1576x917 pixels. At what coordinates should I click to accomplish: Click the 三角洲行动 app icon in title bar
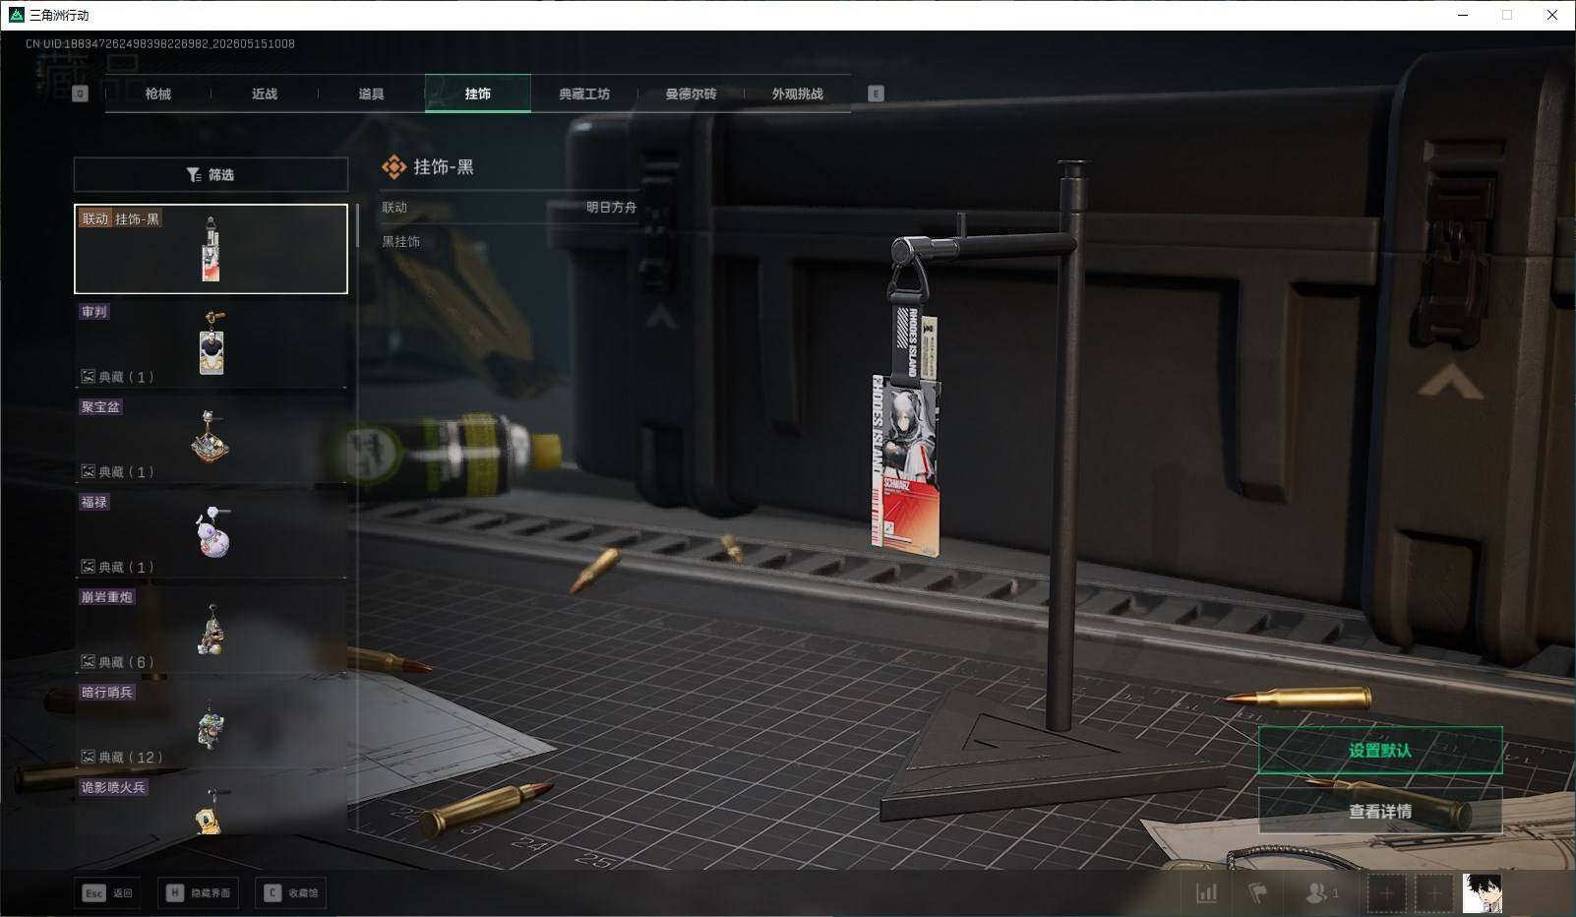click(16, 15)
